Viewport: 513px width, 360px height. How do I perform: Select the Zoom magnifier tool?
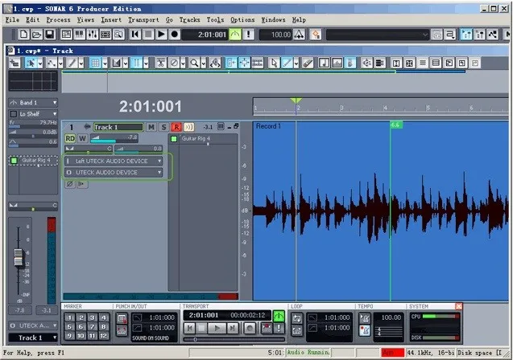(194, 63)
